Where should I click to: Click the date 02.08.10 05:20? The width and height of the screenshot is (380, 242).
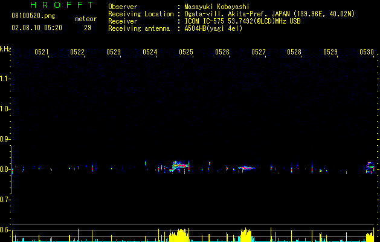[37, 28]
